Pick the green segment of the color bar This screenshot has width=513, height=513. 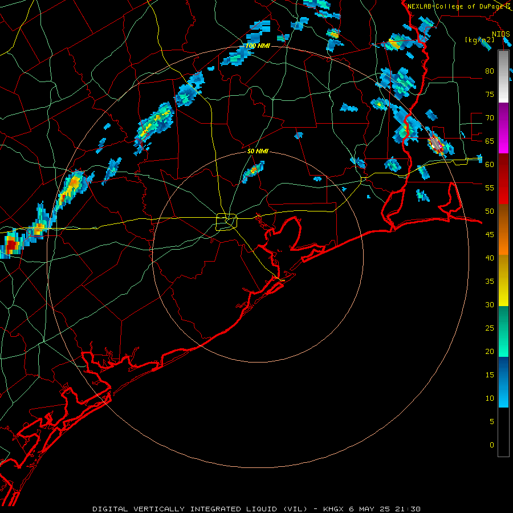(503, 331)
